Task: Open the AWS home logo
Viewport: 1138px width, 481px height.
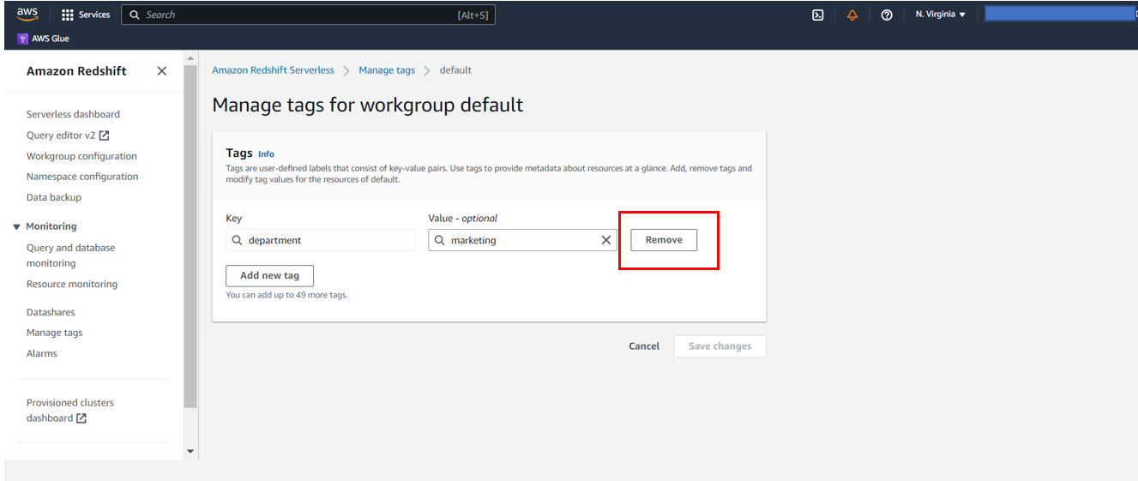Action: (27, 15)
